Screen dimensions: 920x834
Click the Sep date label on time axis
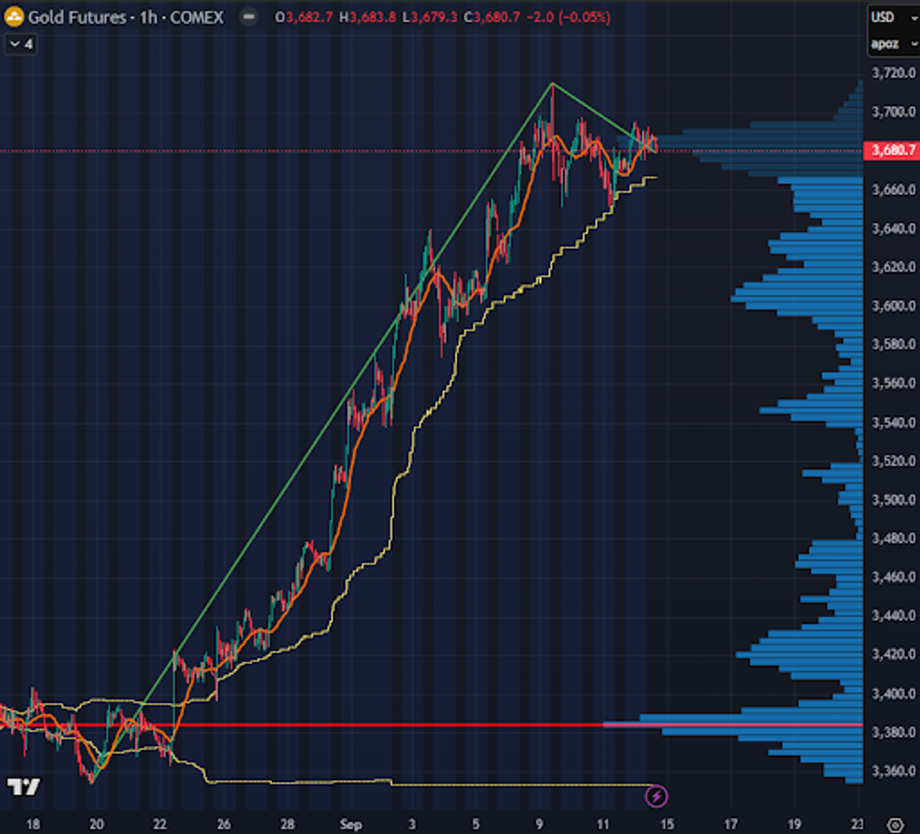(350, 825)
